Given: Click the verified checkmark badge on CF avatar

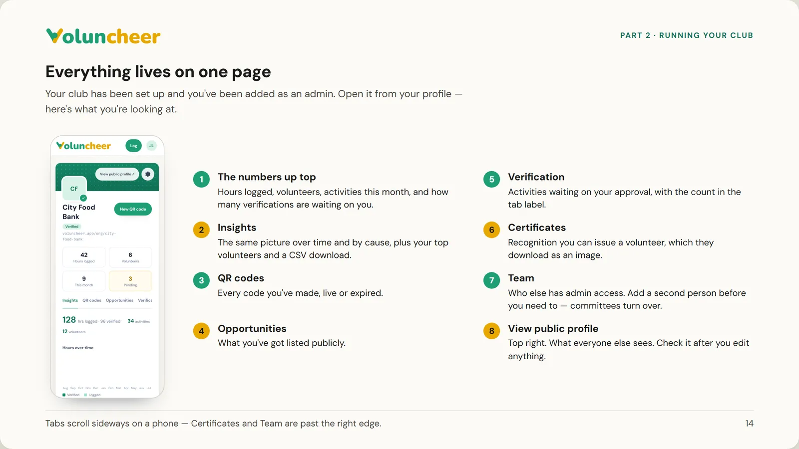Looking at the screenshot, I should pos(83,198).
